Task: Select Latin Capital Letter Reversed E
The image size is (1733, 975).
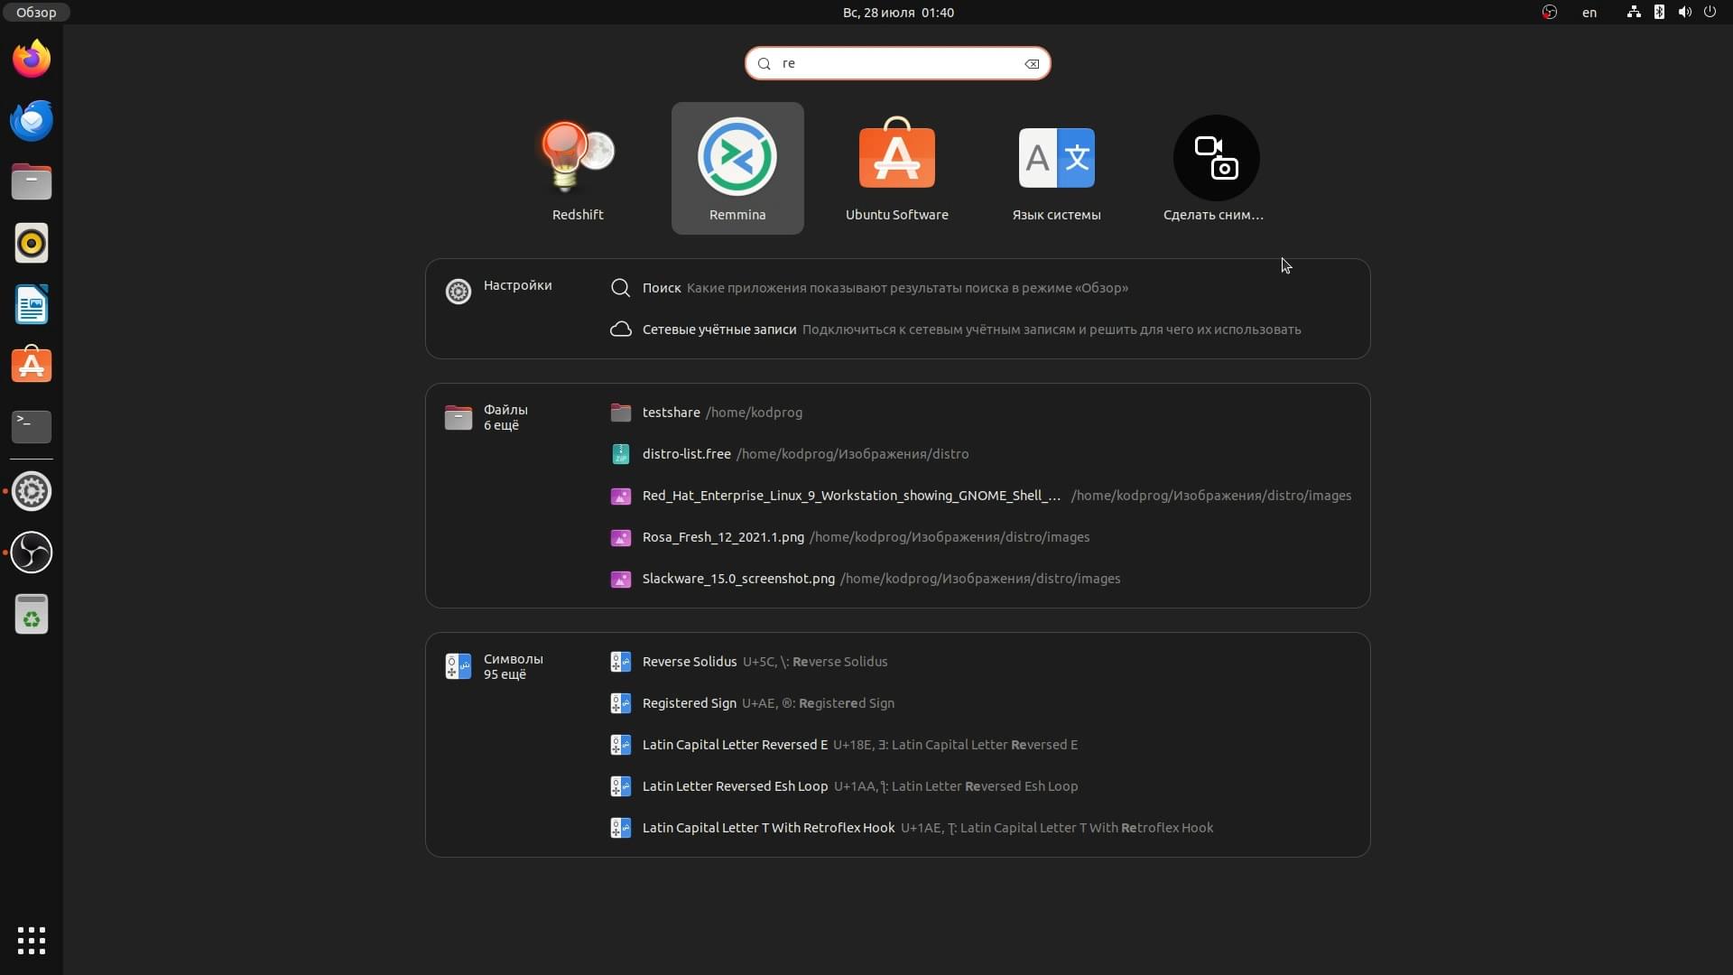Action: coord(979,745)
